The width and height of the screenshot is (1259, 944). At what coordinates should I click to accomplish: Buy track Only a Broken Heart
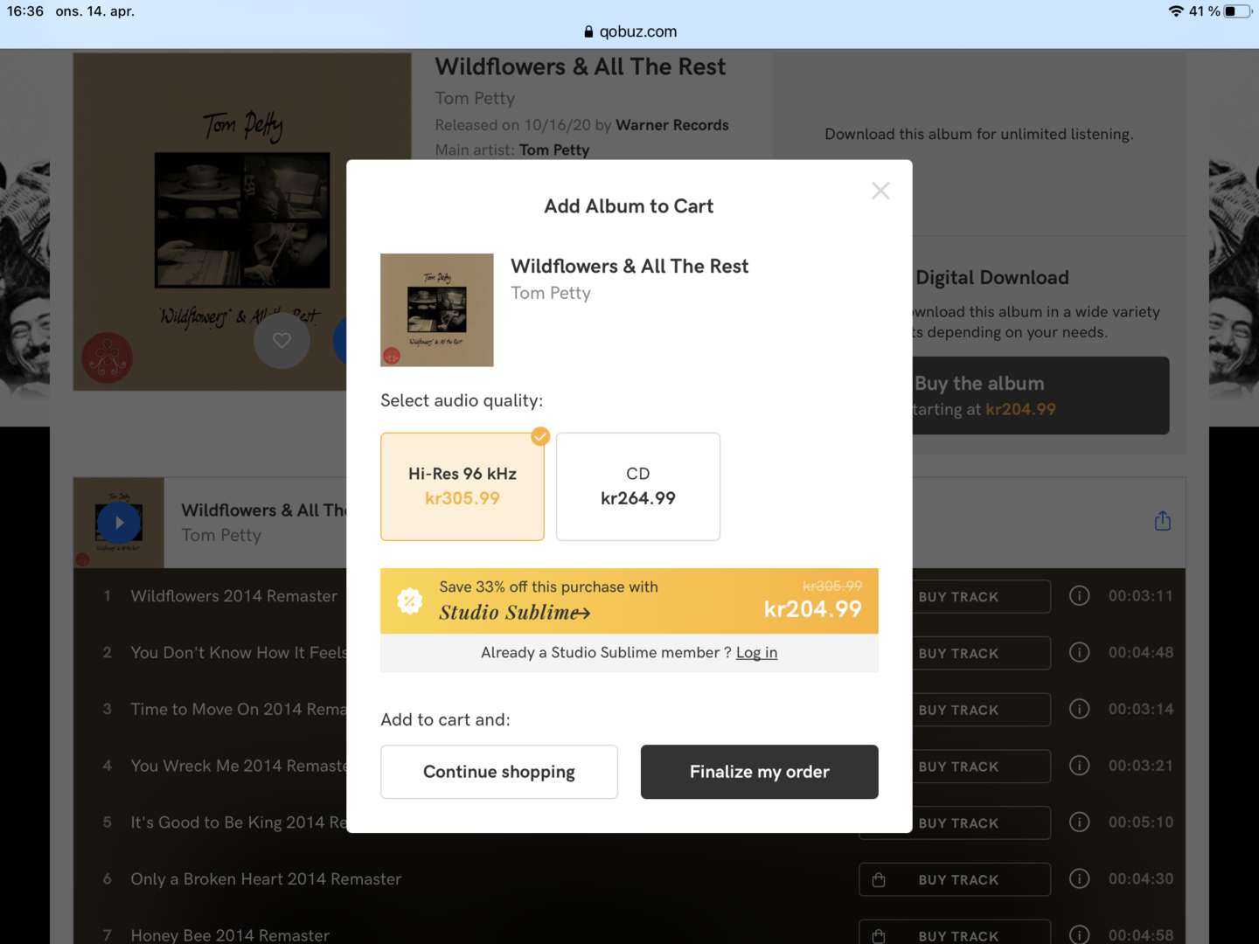click(955, 880)
